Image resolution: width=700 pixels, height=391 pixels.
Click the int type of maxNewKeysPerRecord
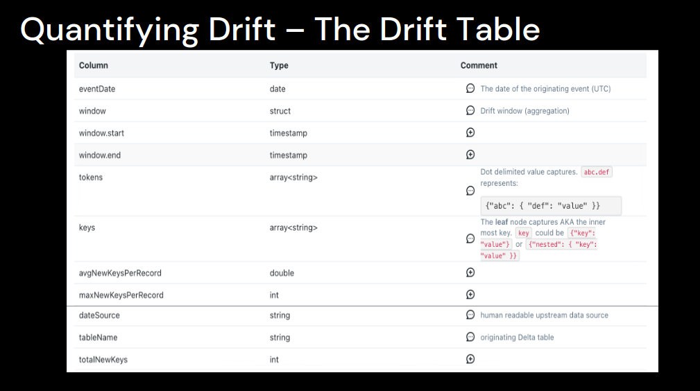(274, 295)
